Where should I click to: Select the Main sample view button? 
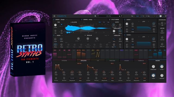100,22
